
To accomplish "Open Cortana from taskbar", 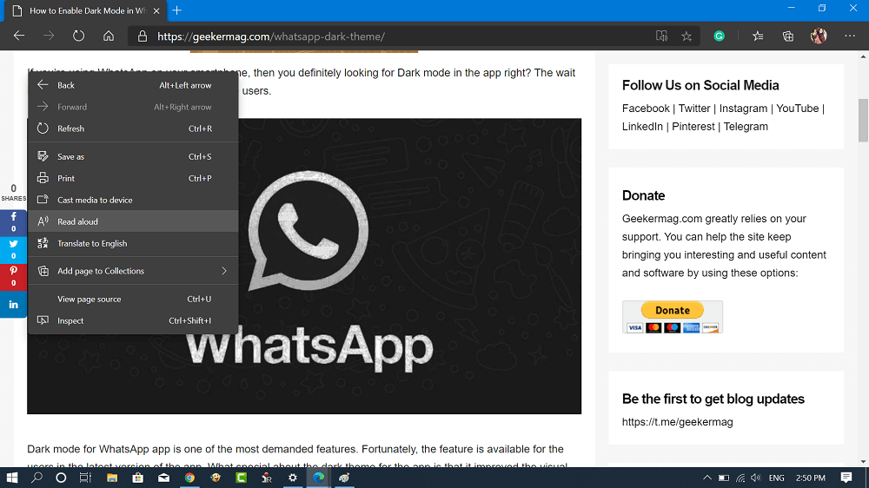I will coord(61,478).
